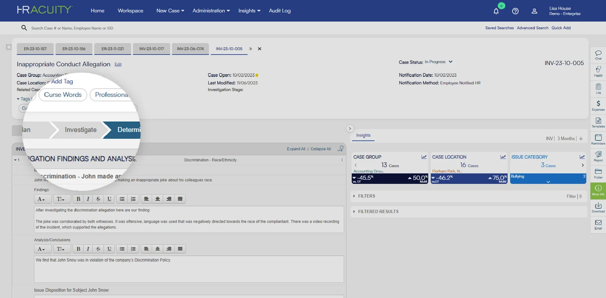Show more case tabs with double chevron
The width and height of the screenshot is (606, 298).
click(x=250, y=49)
